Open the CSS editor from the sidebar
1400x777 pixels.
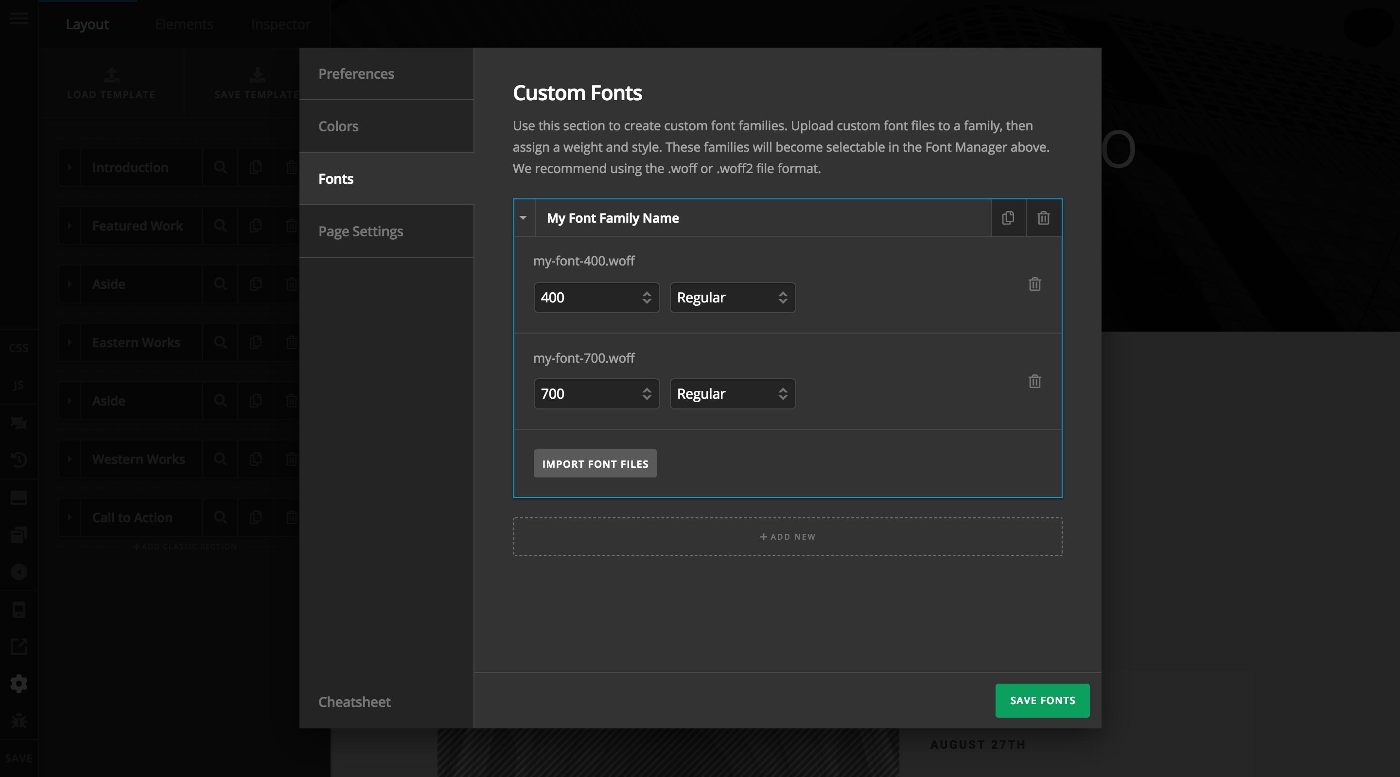tap(18, 348)
